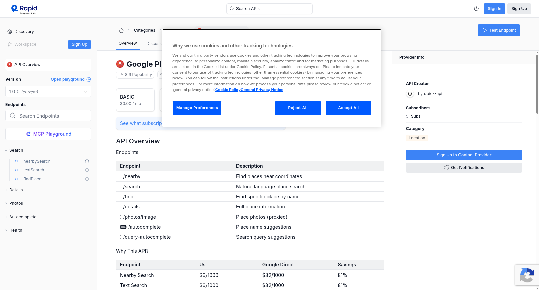Click the page vertical scrollbar
The width and height of the screenshot is (539, 290).
click(537, 84)
